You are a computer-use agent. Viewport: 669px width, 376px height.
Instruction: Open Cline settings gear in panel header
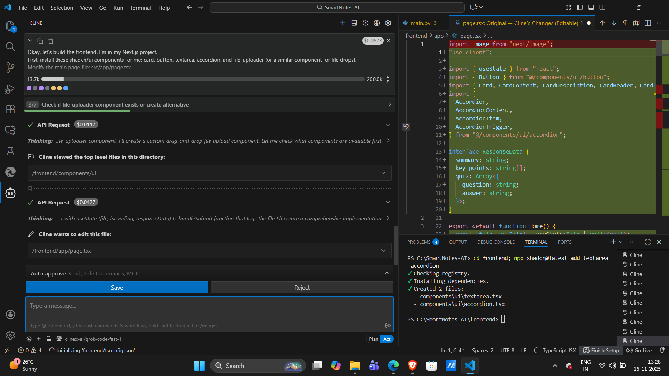388,23
